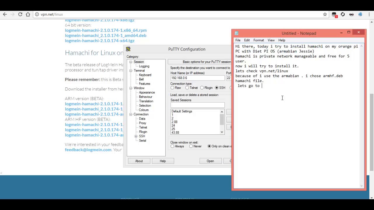
Task: Select Proxy in the category tree
Action: point(142,123)
